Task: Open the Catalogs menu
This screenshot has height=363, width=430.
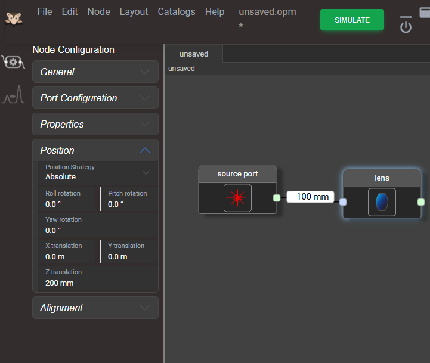Action: 177,12
